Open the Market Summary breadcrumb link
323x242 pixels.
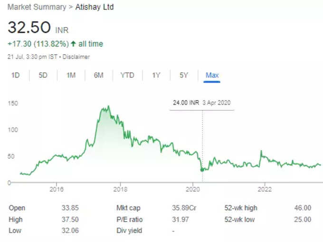point(37,7)
